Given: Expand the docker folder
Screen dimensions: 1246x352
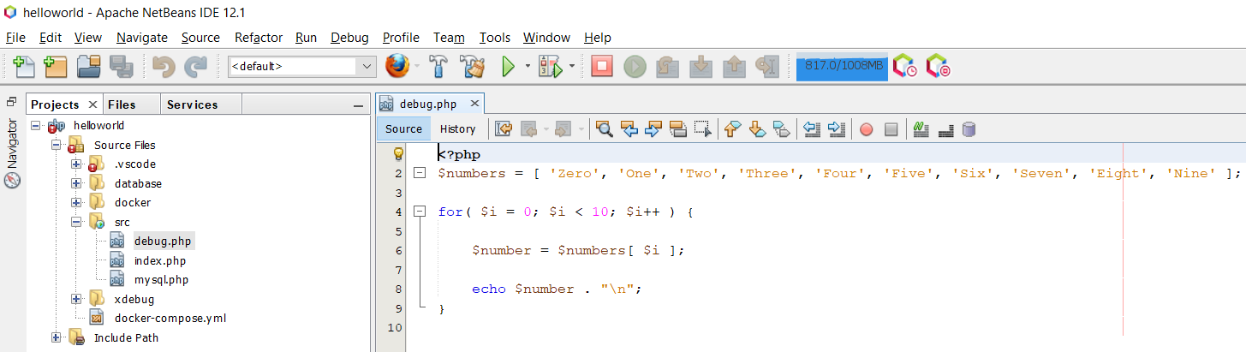Looking at the screenshot, I should [x=76, y=202].
